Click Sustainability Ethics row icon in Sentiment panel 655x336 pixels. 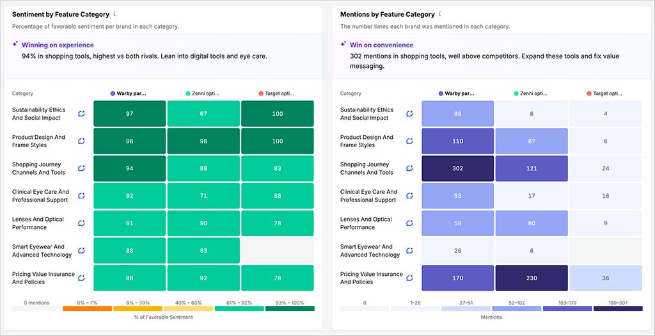pyautogui.click(x=81, y=114)
